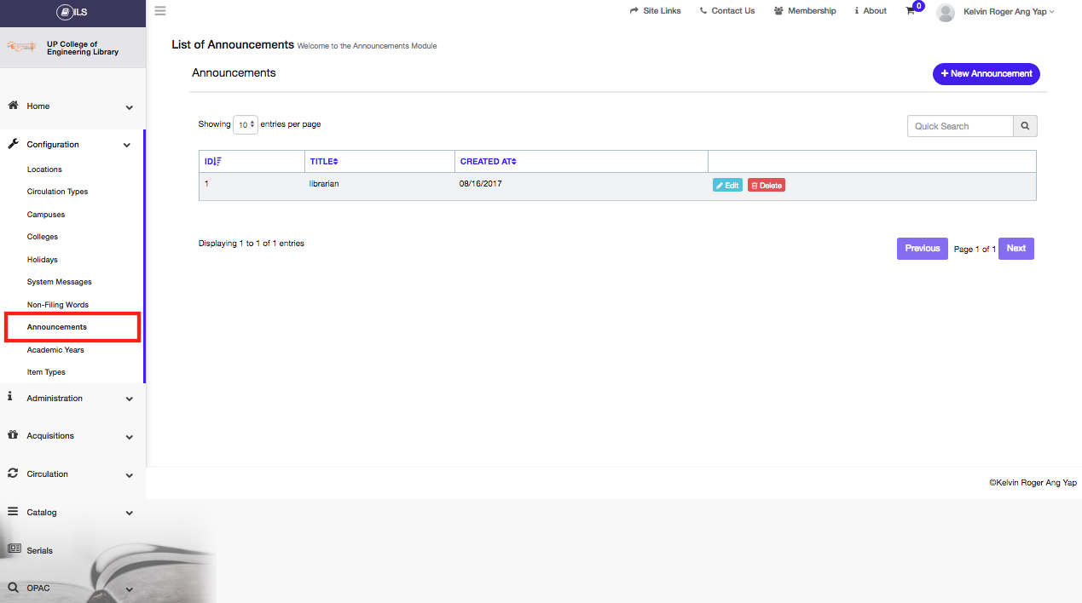Open Academic Years in sidebar
Viewport: 1082px width, 603px height.
pyautogui.click(x=55, y=350)
